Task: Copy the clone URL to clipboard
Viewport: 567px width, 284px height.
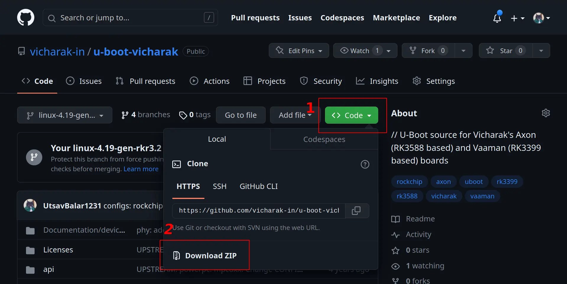Action: 357,210
